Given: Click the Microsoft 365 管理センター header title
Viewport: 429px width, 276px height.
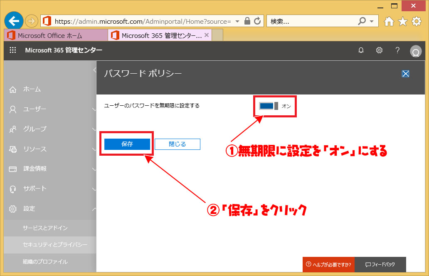Looking at the screenshot, I should [x=64, y=50].
